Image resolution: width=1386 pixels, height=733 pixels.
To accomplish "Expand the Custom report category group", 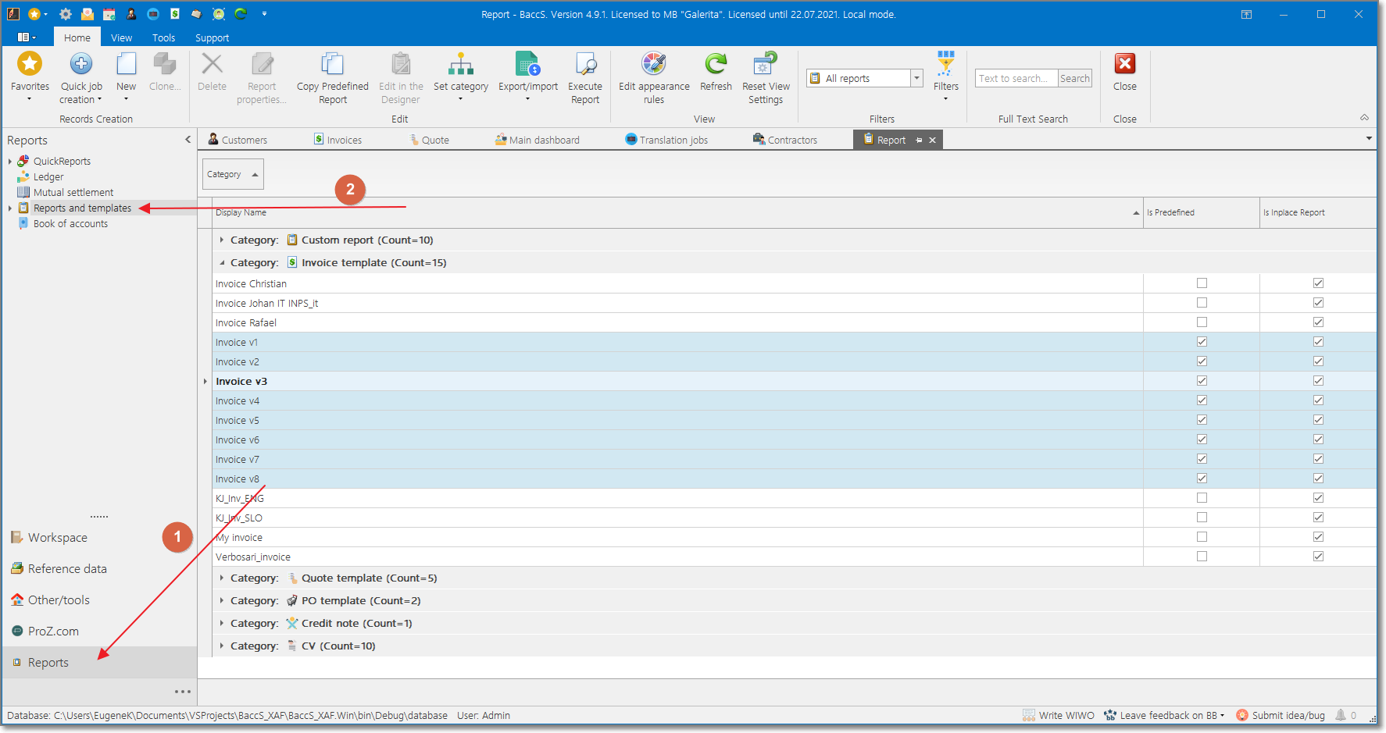I will (x=222, y=240).
